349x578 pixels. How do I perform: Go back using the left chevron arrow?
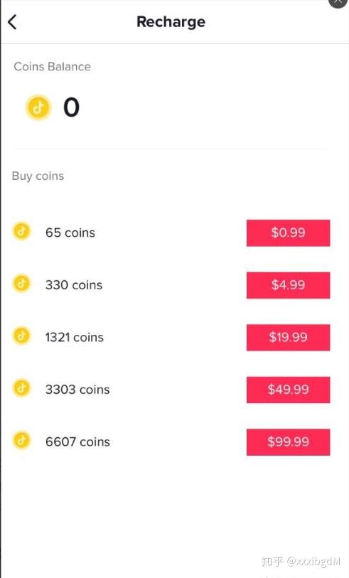[x=12, y=22]
